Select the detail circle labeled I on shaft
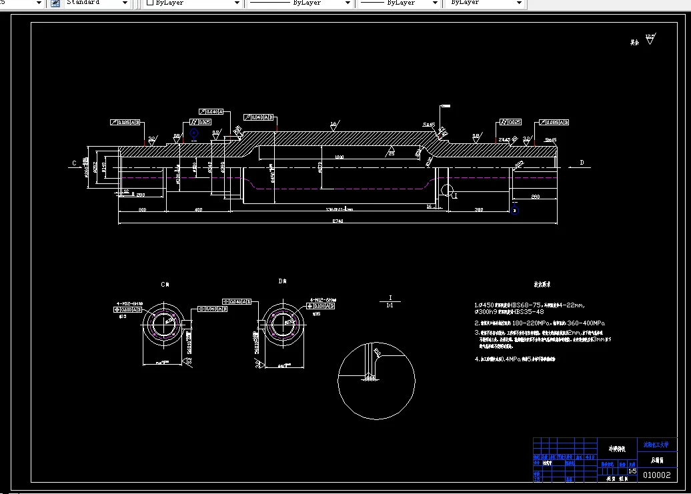The image size is (691, 494). 447,190
